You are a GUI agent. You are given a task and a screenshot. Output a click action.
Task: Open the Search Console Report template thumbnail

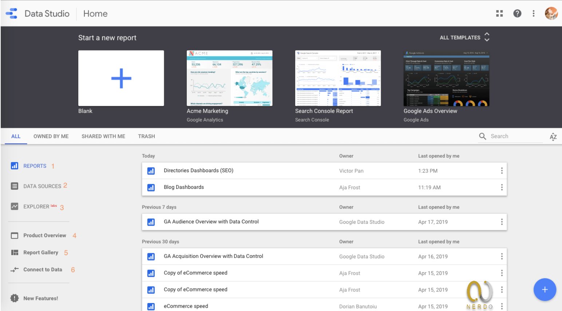[x=338, y=78]
